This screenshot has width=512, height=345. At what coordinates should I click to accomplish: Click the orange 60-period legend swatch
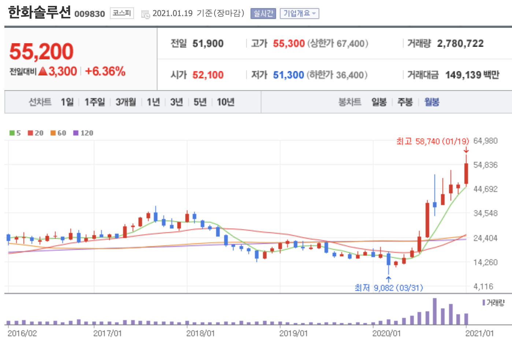click(x=53, y=133)
